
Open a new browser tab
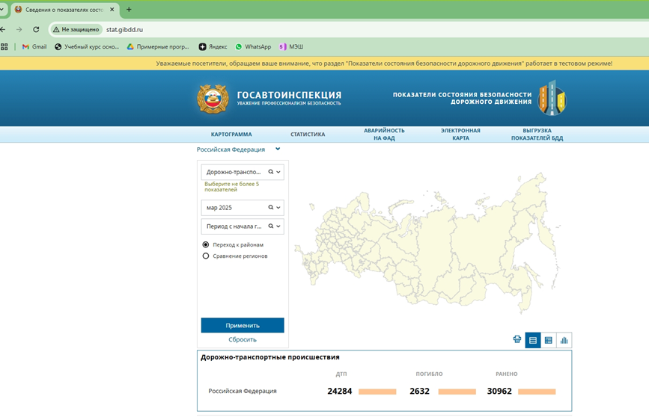tap(129, 9)
